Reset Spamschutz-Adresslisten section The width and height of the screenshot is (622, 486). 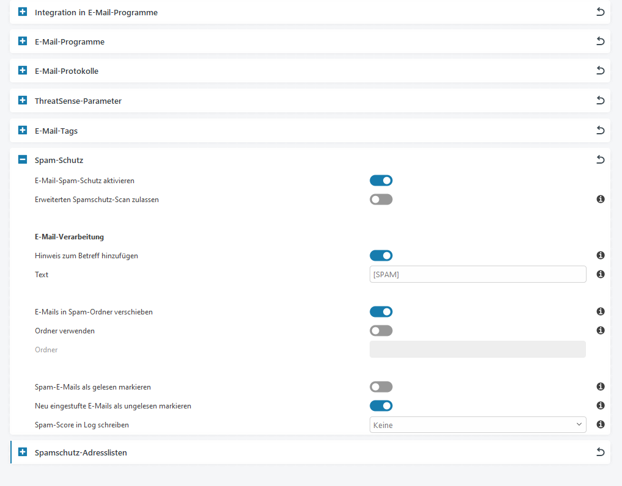point(600,452)
